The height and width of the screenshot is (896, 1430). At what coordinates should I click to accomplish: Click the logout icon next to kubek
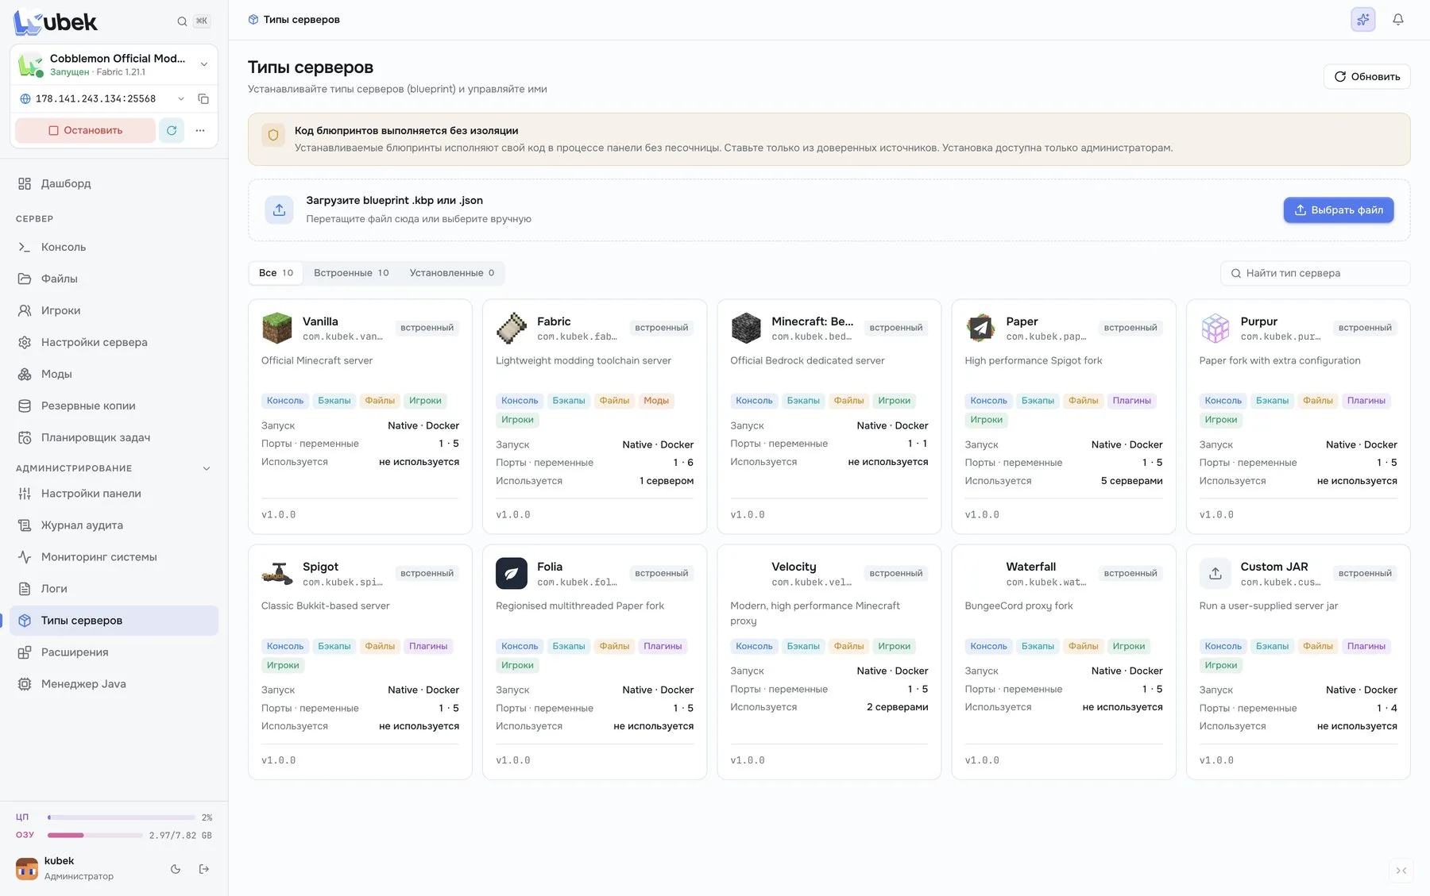(204, 869)
